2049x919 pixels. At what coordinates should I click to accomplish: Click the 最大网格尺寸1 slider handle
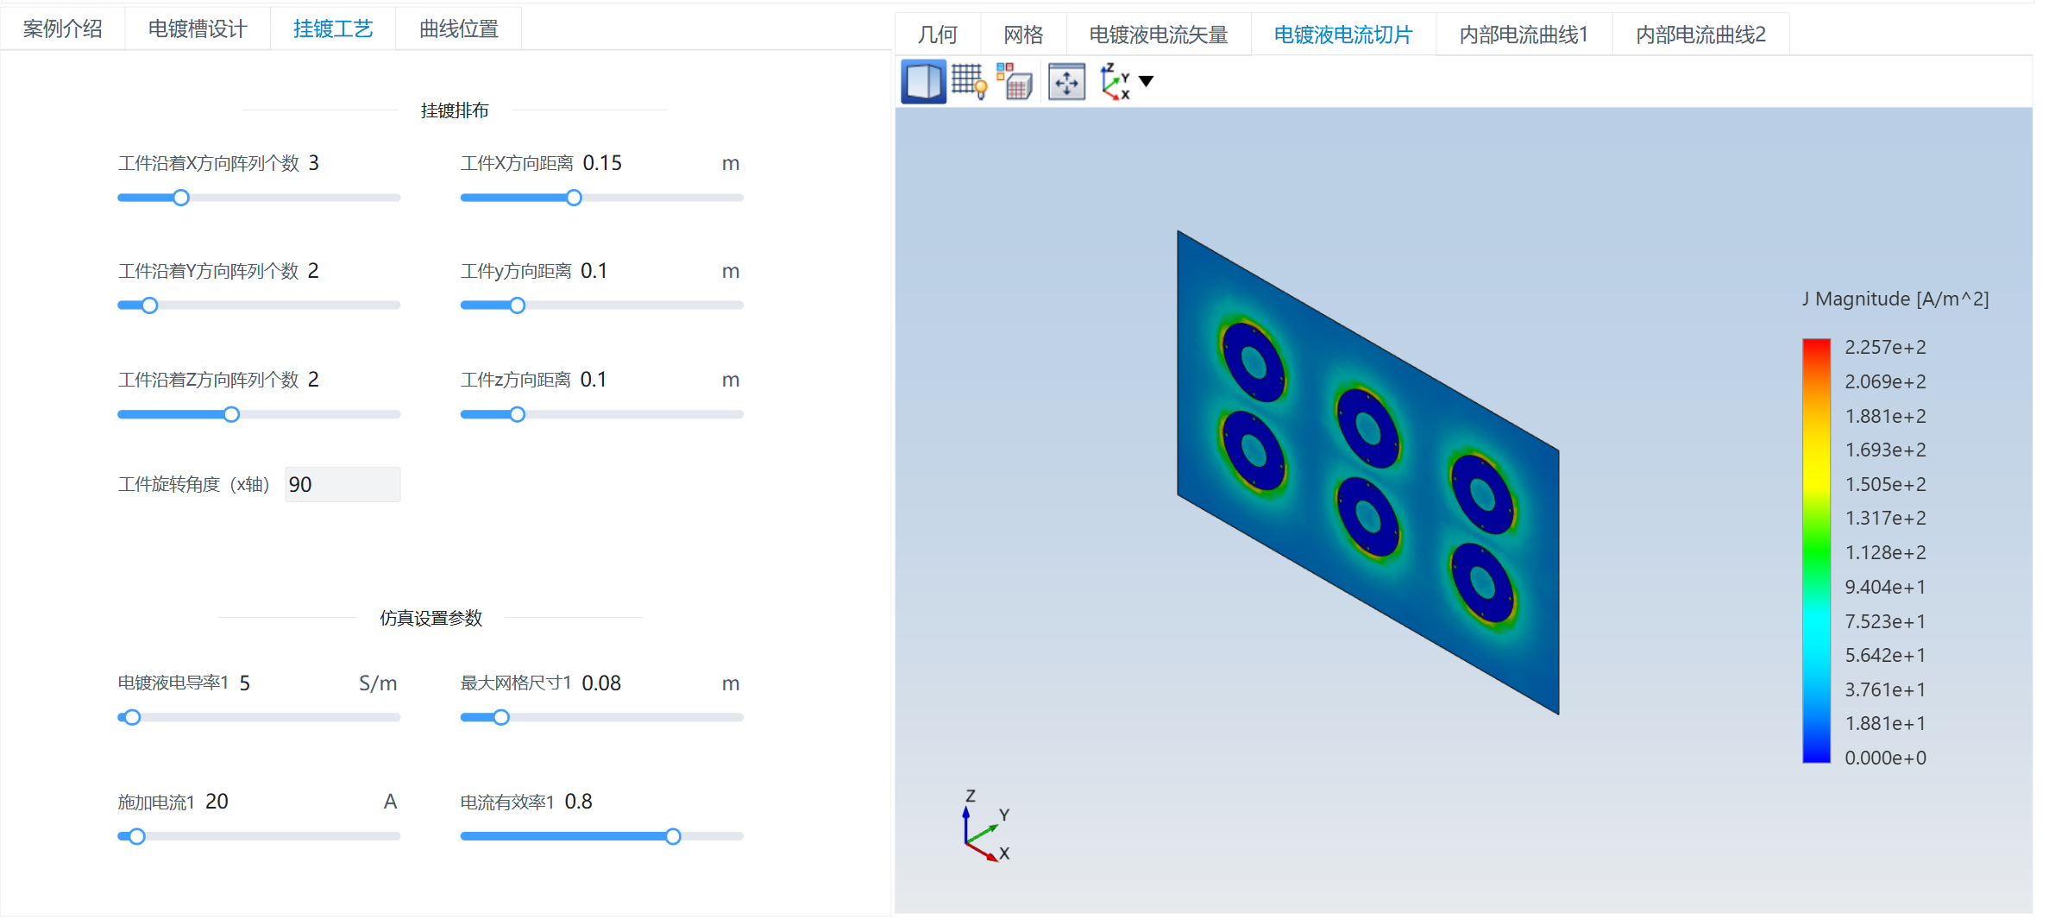point(501,717)
